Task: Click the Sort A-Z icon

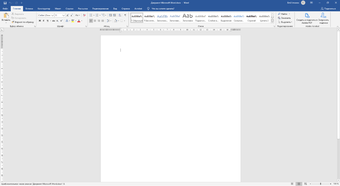Action: [120, 15]
